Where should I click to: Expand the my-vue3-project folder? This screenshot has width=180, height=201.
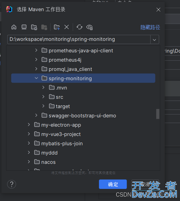(29, 134)
